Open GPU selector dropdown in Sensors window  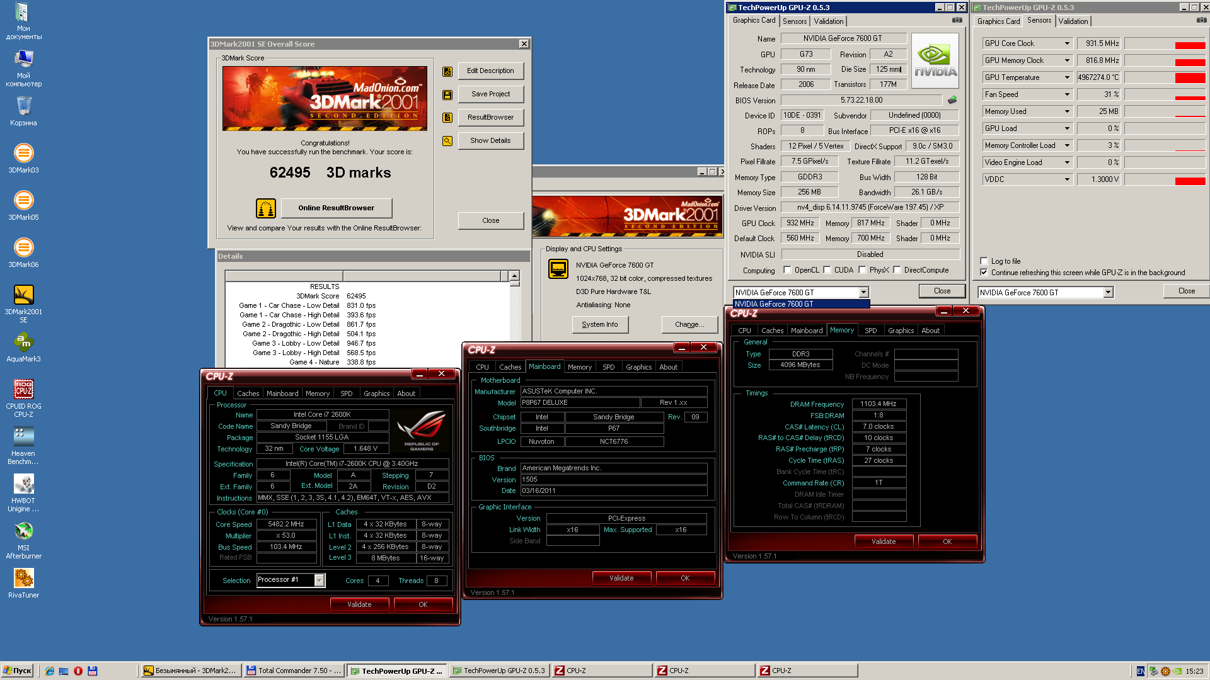click(1108, 293)
